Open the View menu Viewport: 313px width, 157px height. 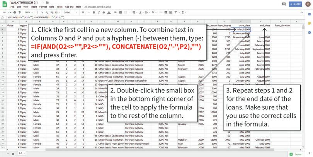(26, 7)
